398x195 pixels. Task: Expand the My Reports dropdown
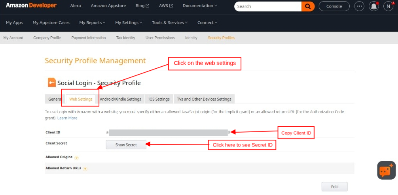tap(92, 23)
